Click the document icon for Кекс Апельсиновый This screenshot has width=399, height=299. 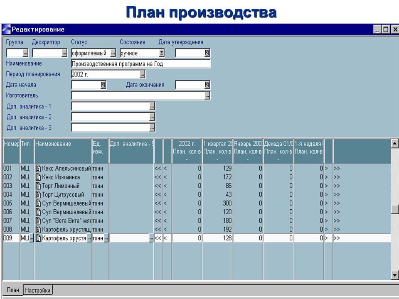click(x=38, y=168)
